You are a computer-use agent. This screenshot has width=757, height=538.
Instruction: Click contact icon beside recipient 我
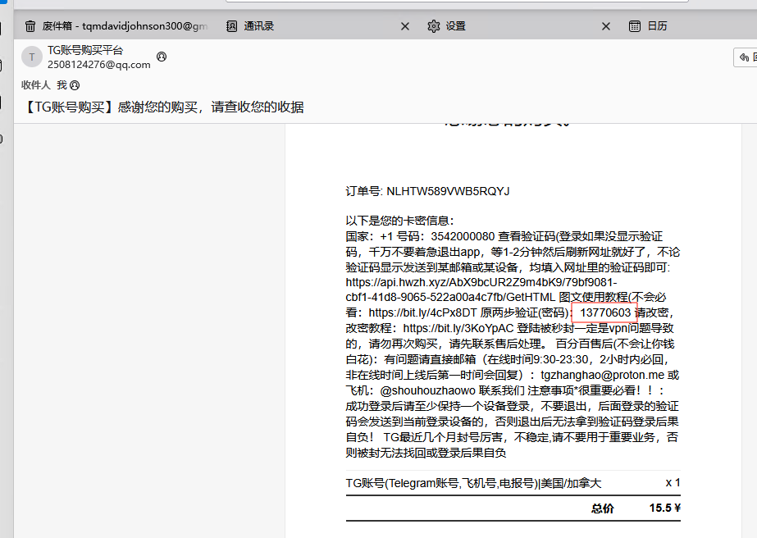click(75, 85)
